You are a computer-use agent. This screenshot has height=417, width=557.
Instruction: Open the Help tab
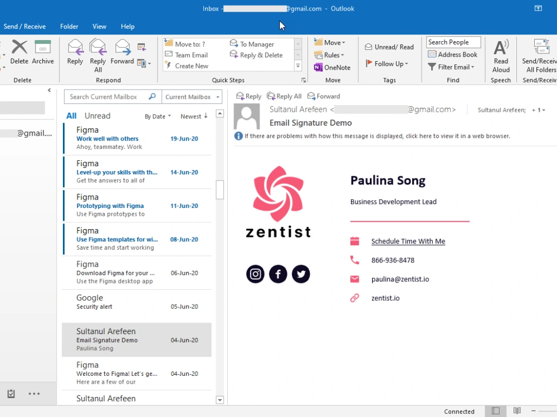pyautogui.click(x=128, y=26)
